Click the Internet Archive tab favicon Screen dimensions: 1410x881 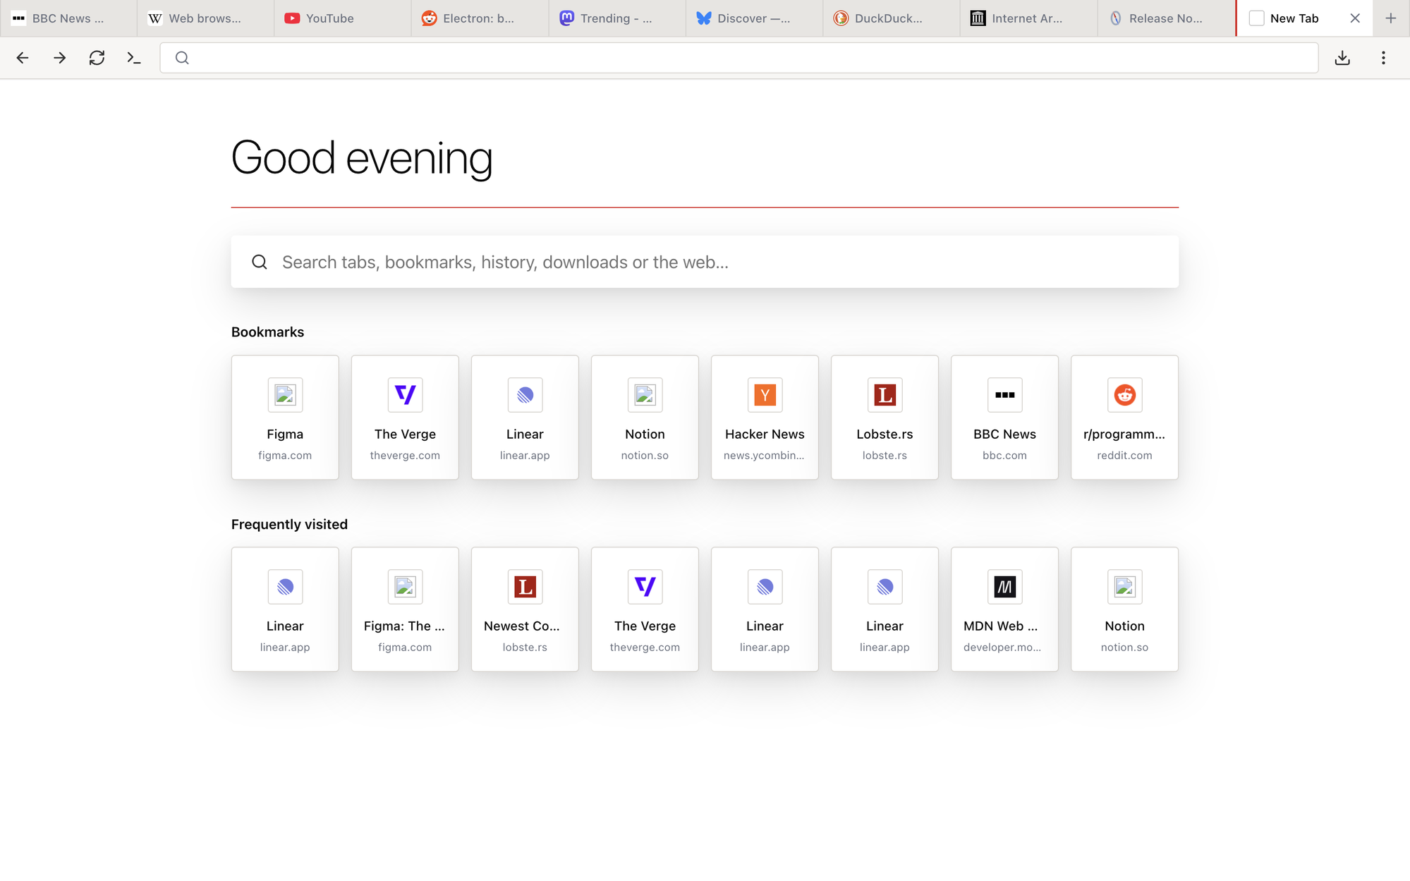coord(978,18)
